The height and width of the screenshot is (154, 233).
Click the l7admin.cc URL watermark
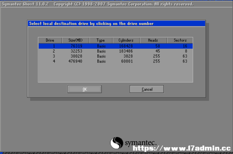(x=182, y=148)
